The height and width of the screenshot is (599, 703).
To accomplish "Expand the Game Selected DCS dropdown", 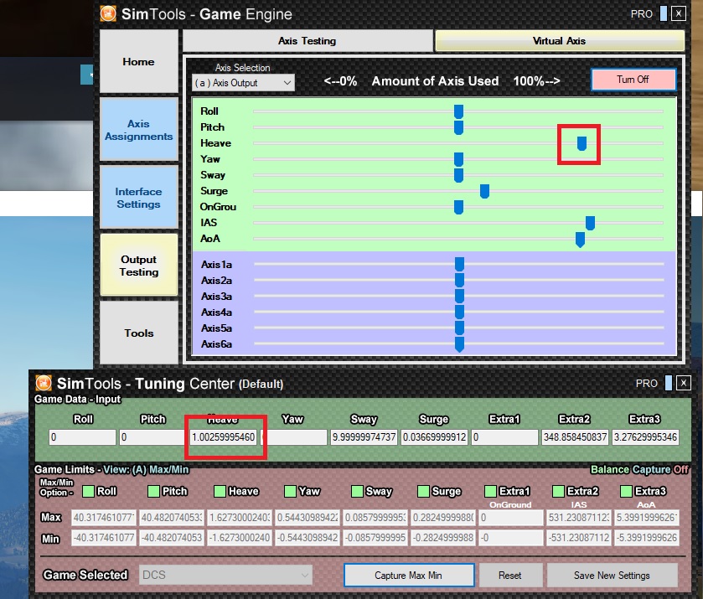I will (x=227, y=575).
